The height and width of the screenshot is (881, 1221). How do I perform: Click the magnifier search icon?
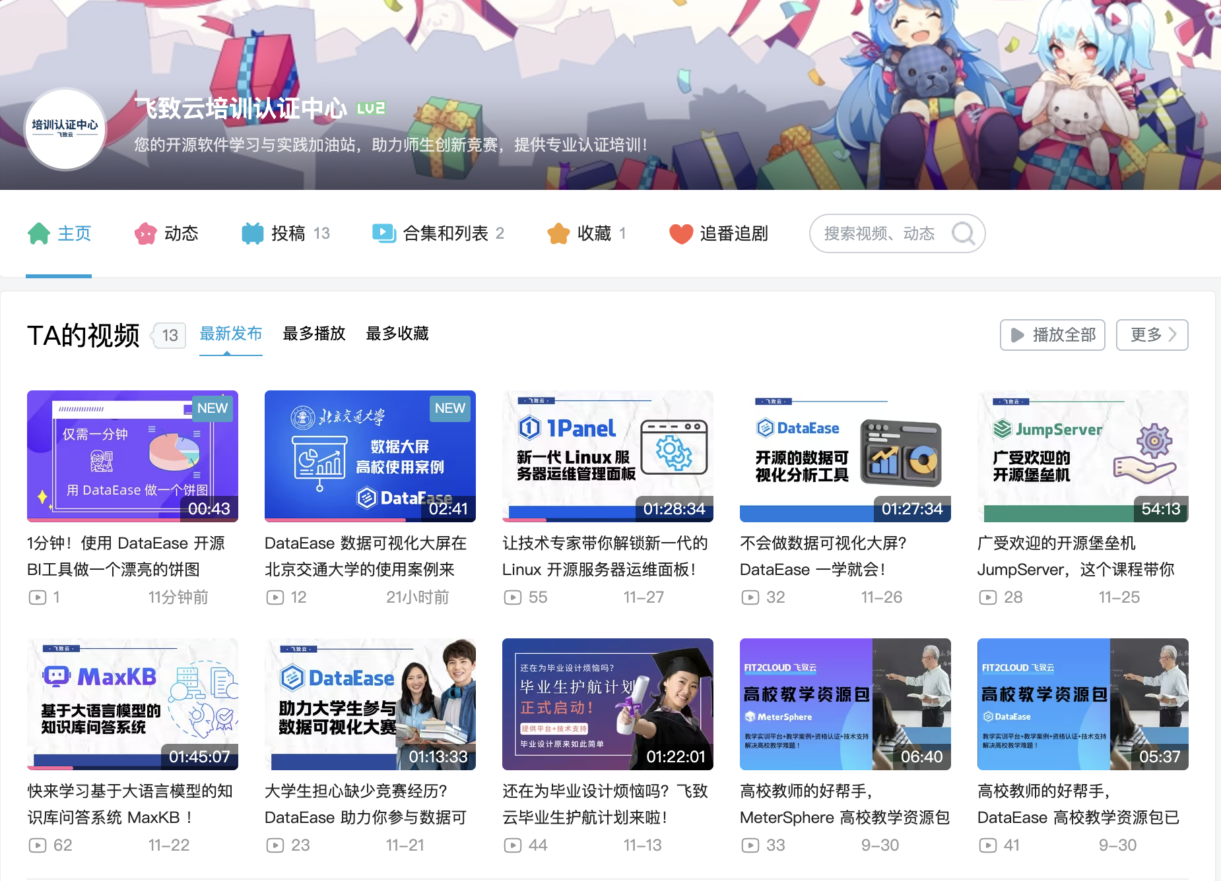point(964,233)
